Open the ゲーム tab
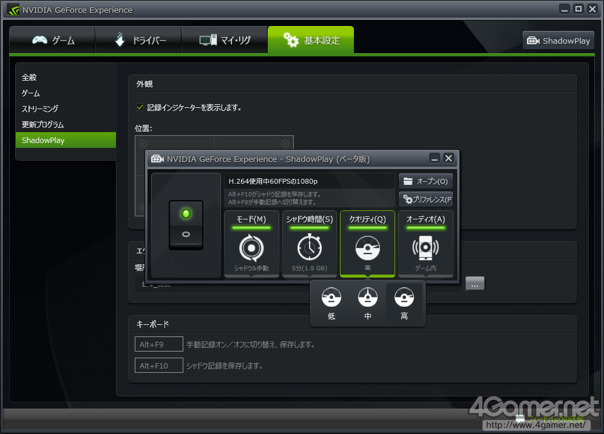Image resolution: width=604 pixels, height=434 pixels. (52, 40)
